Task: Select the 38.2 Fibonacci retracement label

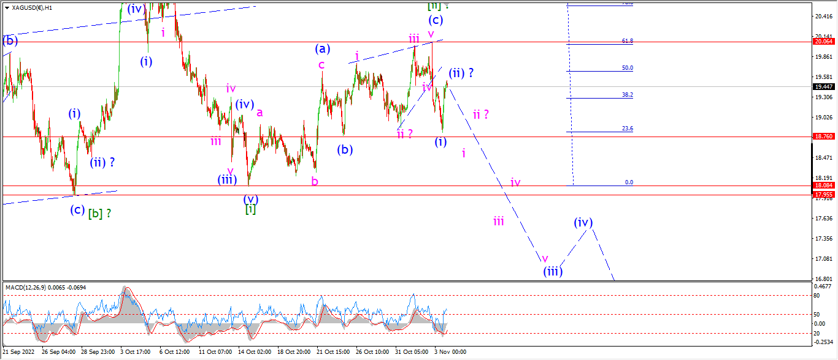Action: coord(628,95)
